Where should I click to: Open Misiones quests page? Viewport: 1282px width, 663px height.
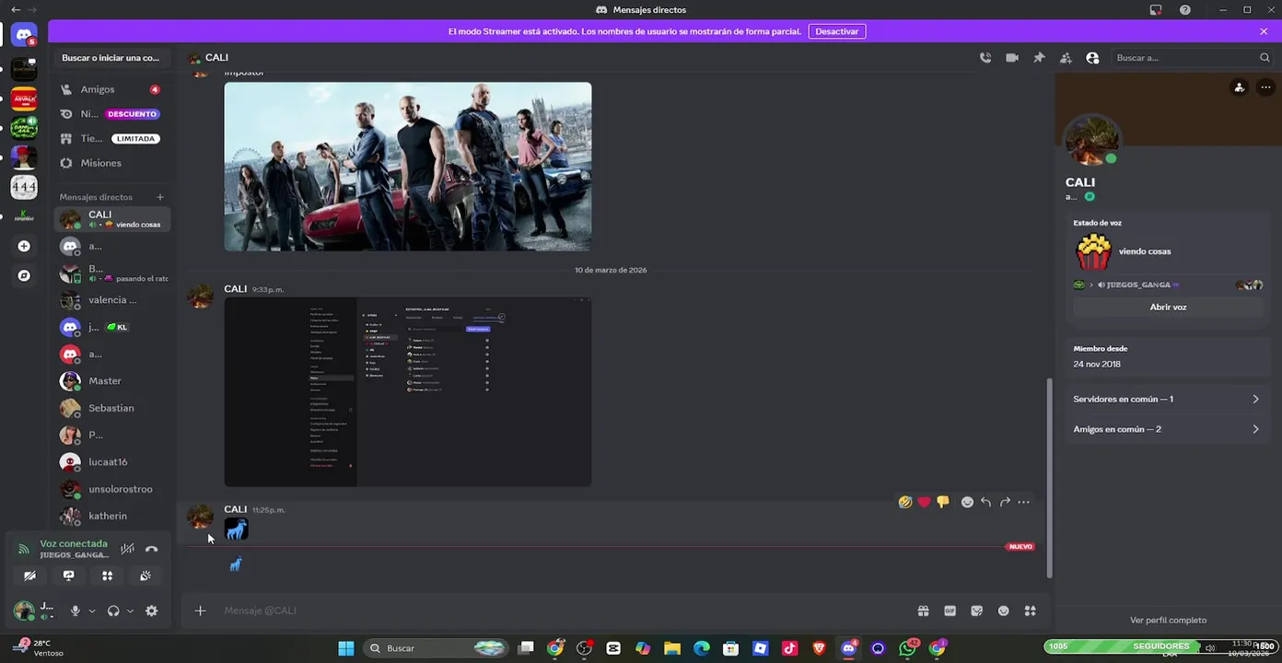tap(112, 163)
